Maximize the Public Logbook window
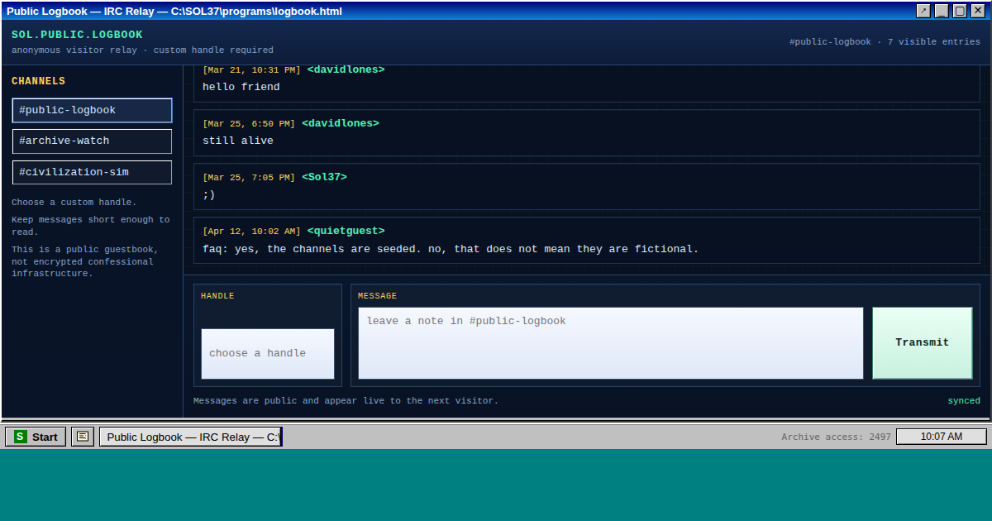Screen dimensions: 992x521 960,11
